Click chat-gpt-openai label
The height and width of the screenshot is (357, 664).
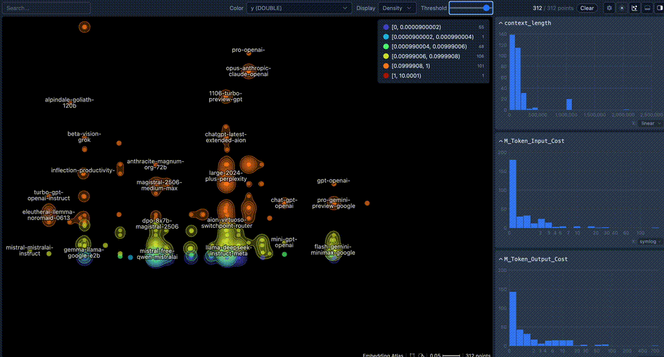[x=284, y=203]
